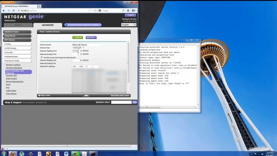This screenshot has width=277, height=156.
Task: Open Setup Wizard in the sidebar
Action: [17, 36]
